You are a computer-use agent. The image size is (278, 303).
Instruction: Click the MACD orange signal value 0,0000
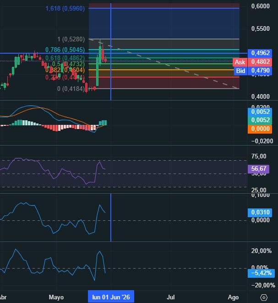coord(260,129)
